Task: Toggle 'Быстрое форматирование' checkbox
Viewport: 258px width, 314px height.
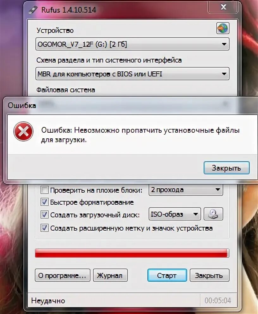Action: (x=44, y=202)
